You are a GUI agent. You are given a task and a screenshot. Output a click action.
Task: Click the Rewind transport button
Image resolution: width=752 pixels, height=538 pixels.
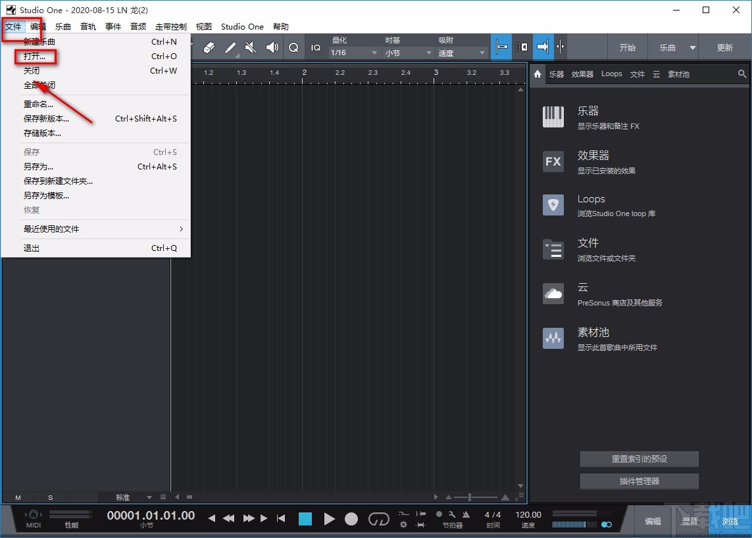pyautogui.click(x=229, y=518)
